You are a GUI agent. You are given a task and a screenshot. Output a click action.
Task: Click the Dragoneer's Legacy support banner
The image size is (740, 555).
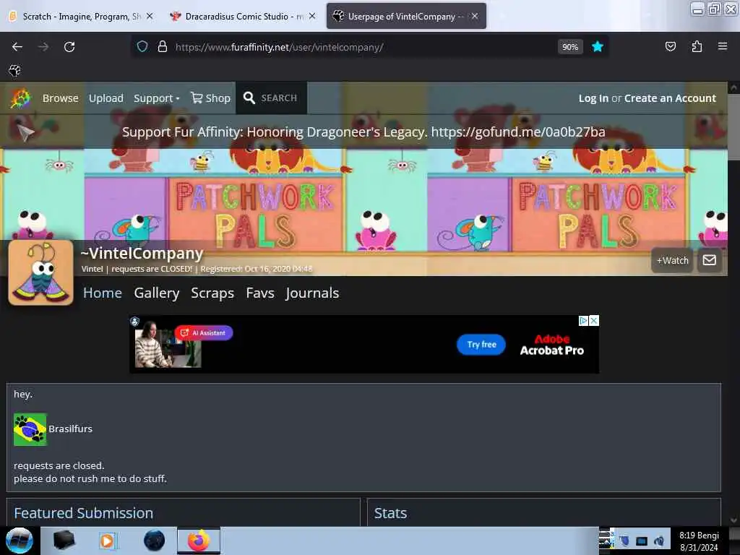[x=363, y=132]
